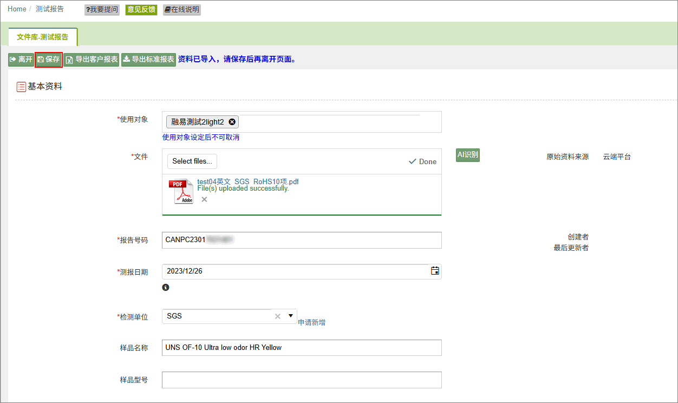Delete the uploaded PDF file with X icon

(x=204, y=199)
